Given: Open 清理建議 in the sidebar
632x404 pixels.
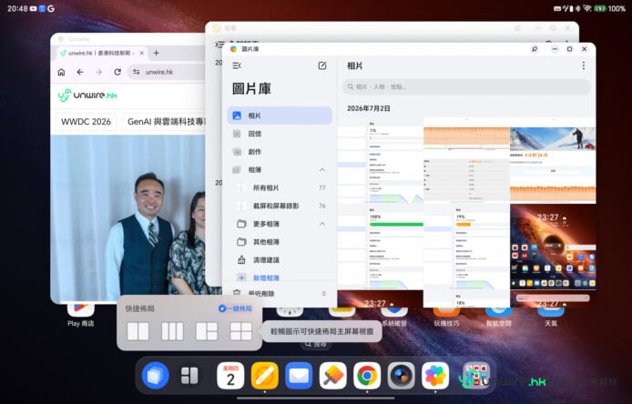Looking at the screenshot, I should pyautogui.click(x=281, y=260).
